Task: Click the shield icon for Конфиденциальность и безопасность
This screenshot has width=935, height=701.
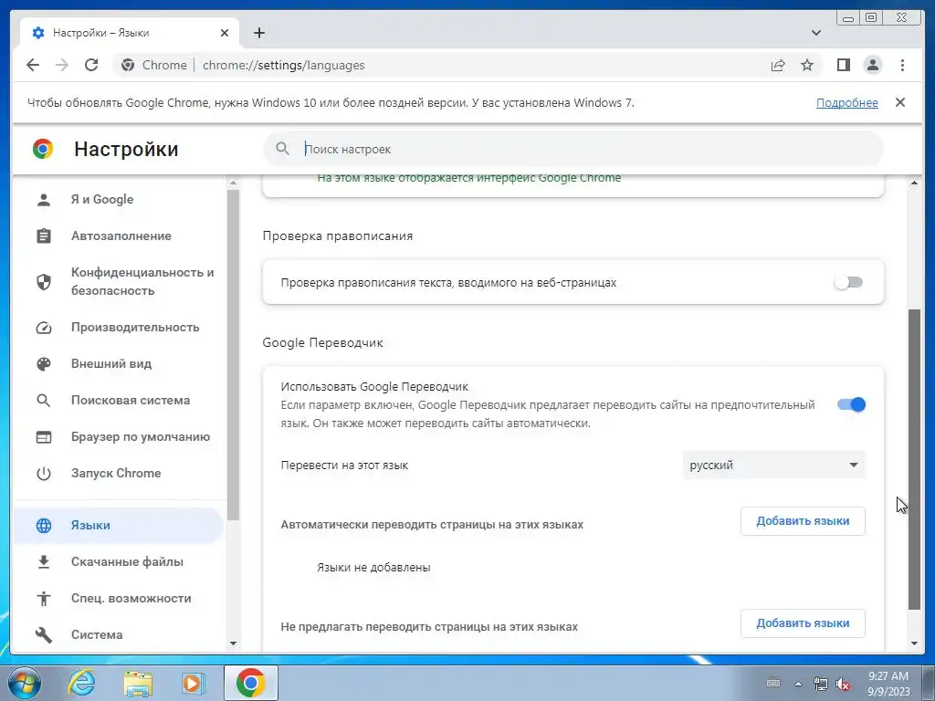Action: tap(44, 281)
